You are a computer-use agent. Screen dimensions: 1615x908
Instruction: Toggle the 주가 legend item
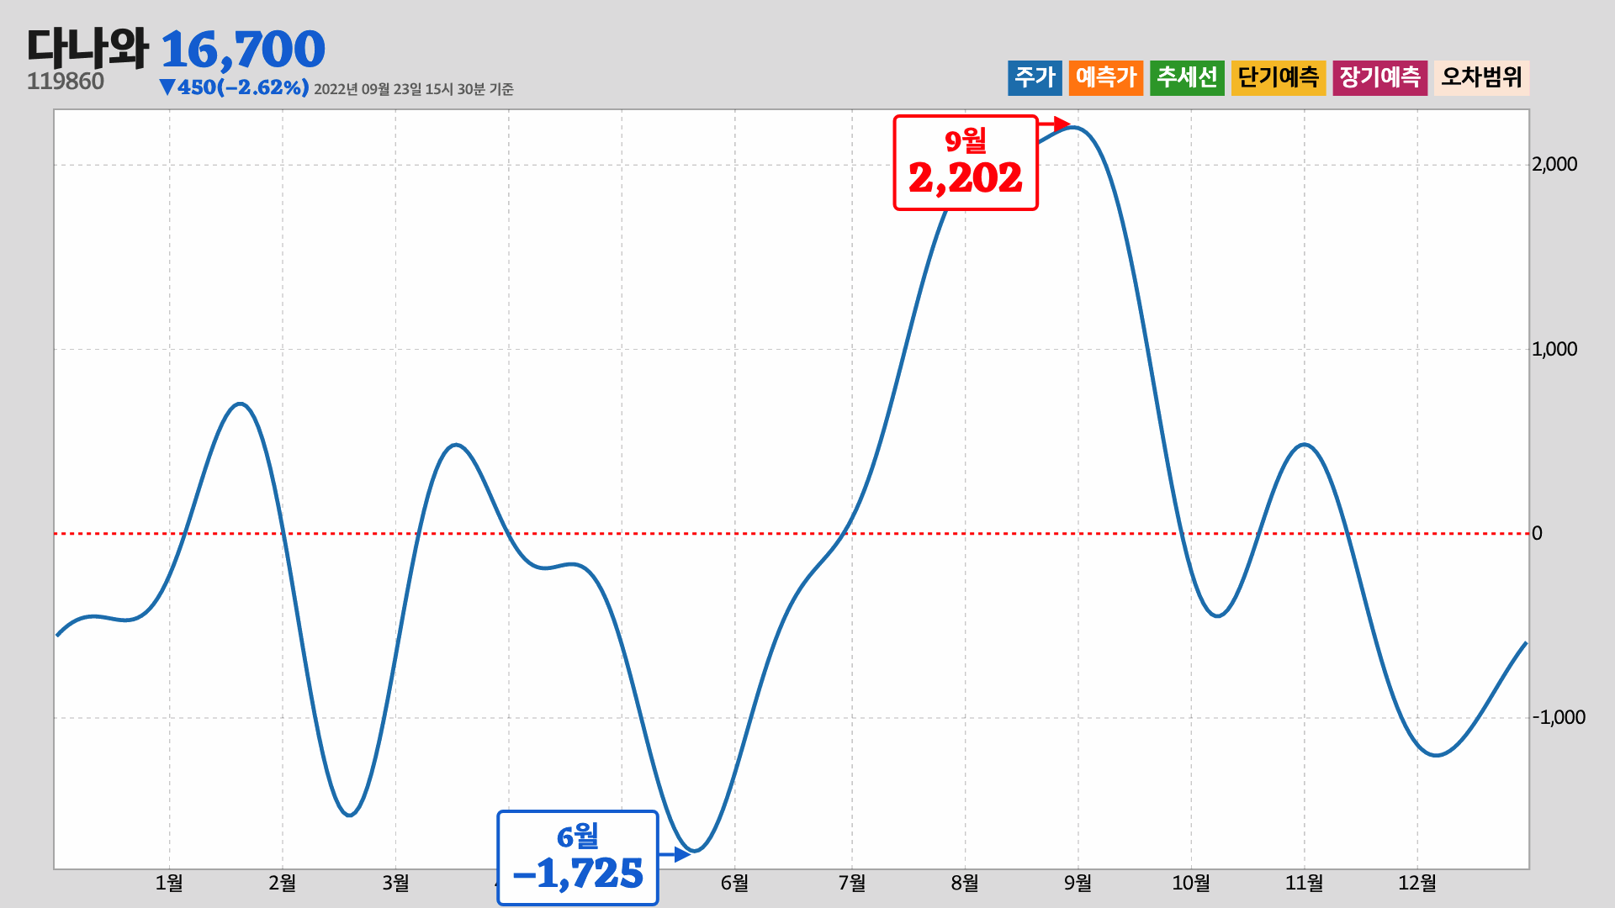(x=1035, y=77)
